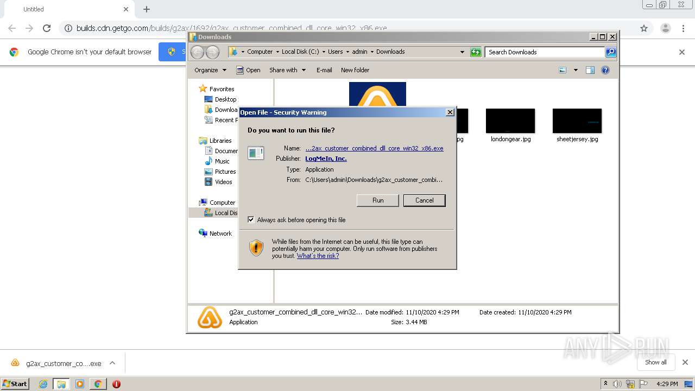Refresh the Explorer folder location
The height and width of the screenshot is (391, 695).
click(x=476, y=52)
